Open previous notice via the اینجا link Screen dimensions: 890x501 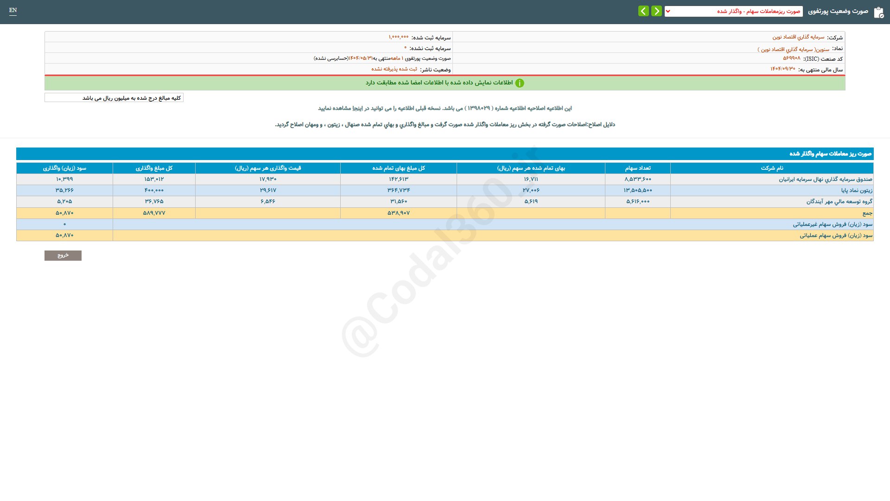pos(357,108)
